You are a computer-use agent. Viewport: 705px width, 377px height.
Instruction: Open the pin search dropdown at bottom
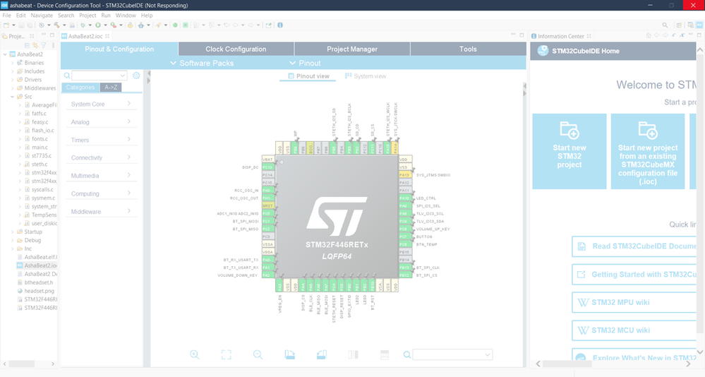point(488,354)
